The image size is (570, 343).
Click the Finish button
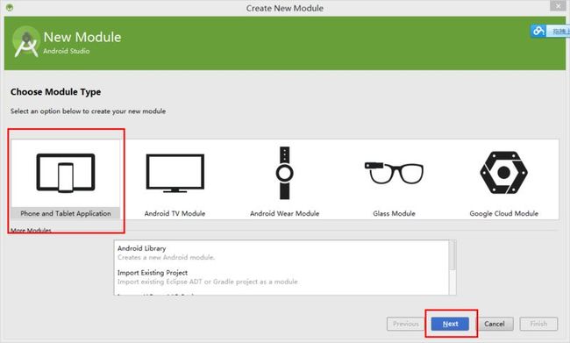(x=538, y=324)
